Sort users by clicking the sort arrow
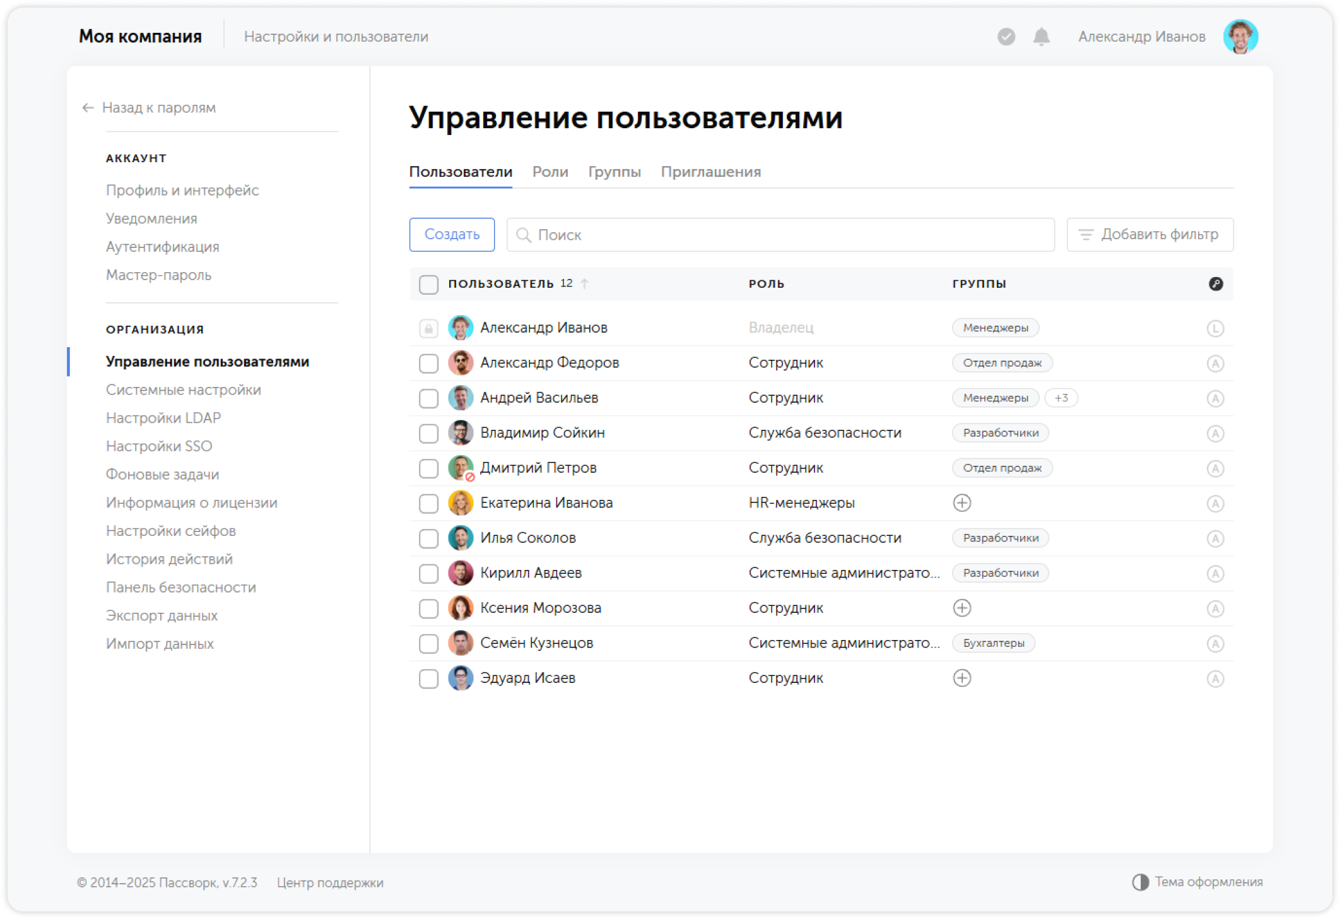This screenshot has height=919, width=1340. click(x=585, y=283)
